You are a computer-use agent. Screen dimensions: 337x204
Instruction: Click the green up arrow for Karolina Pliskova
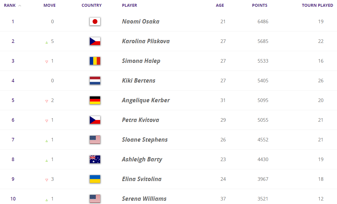point(47,42)
